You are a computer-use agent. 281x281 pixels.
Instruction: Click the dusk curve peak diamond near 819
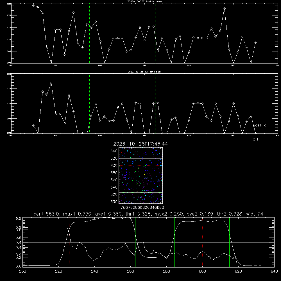click(51, 83)
